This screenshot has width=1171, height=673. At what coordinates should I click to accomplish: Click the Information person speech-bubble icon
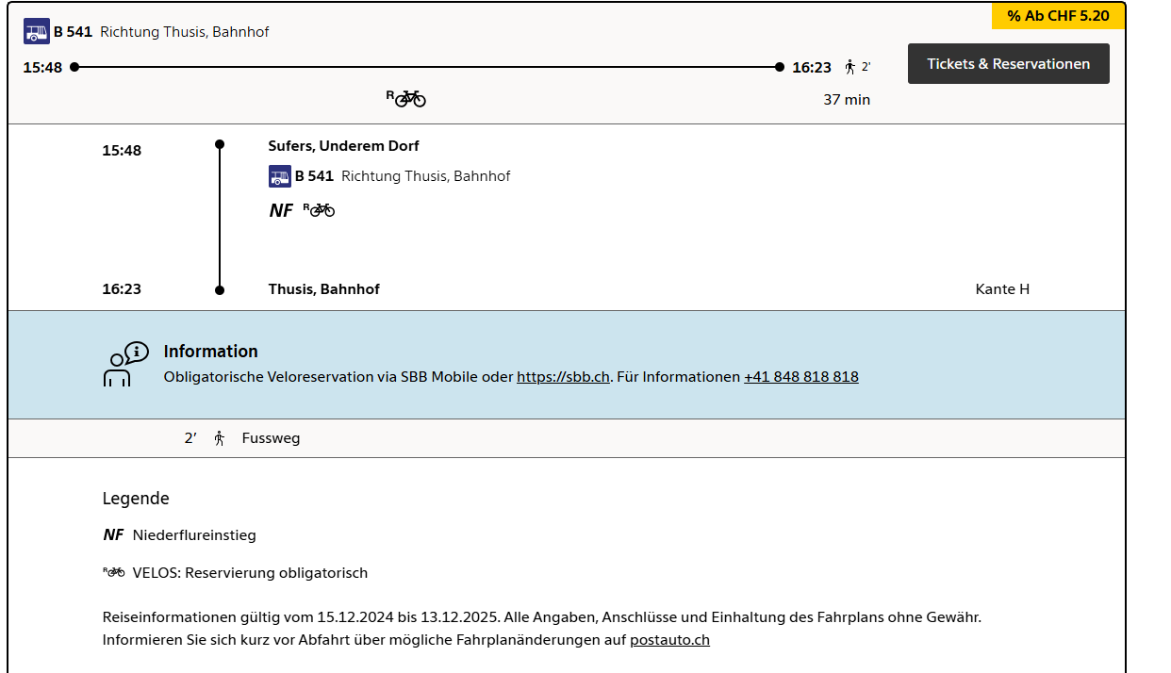(x=124, y=364)
